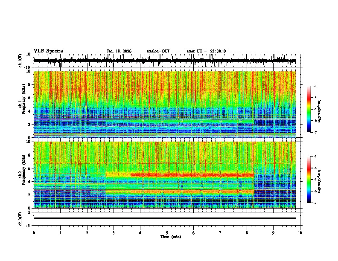Image resolution: width=338 pixels, height=261 pixels.
Task: Click Time axis tick label "6"
Action: 194,233
